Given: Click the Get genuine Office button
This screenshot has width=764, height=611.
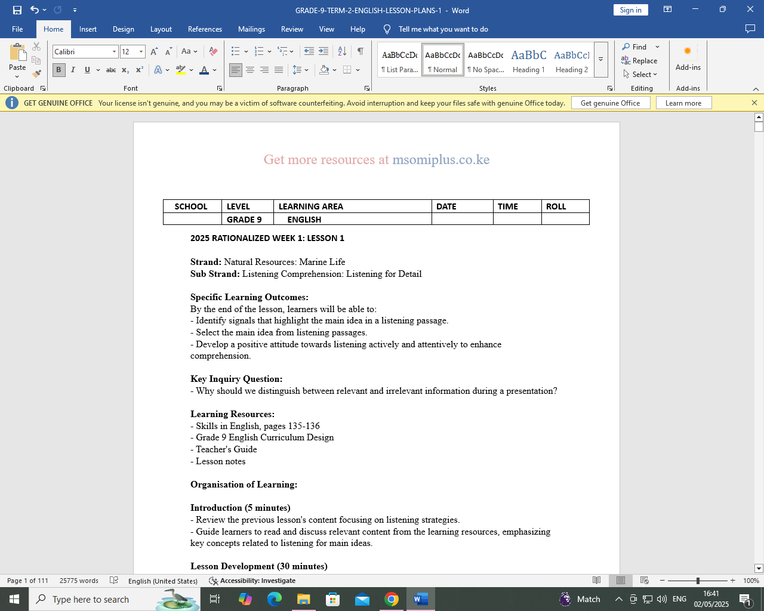Looking at the screenshot, I should [610, 103].
